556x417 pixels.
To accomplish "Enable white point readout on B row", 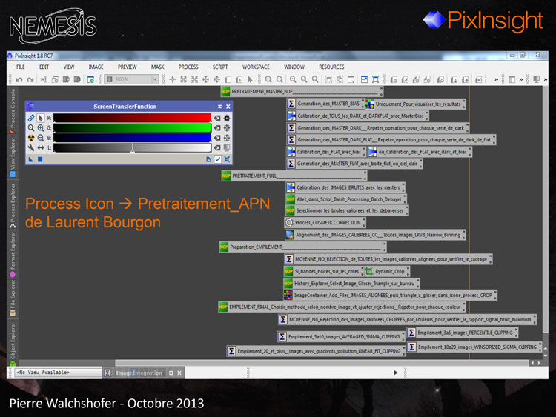I will (x=227, y=138).
